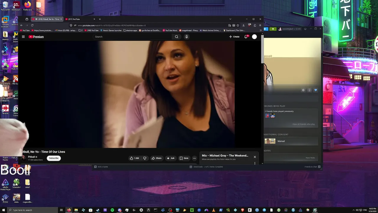The width and height of the screenshot is (378, 213).
Task: Click Add a Game in Steam
Action: (x=101, y=167)
